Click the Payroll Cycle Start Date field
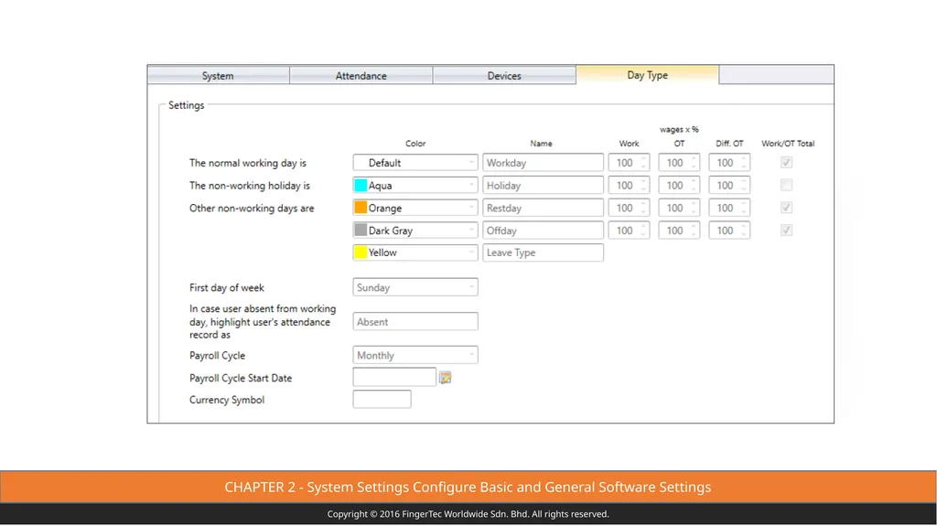The width and height of the screenshot is (937, 526). (x=394, y=377)
